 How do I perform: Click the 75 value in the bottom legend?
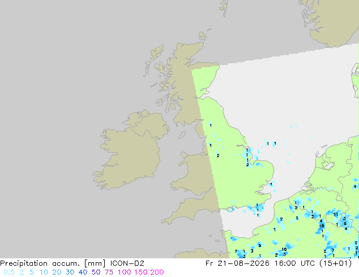(x=109, y=272)
